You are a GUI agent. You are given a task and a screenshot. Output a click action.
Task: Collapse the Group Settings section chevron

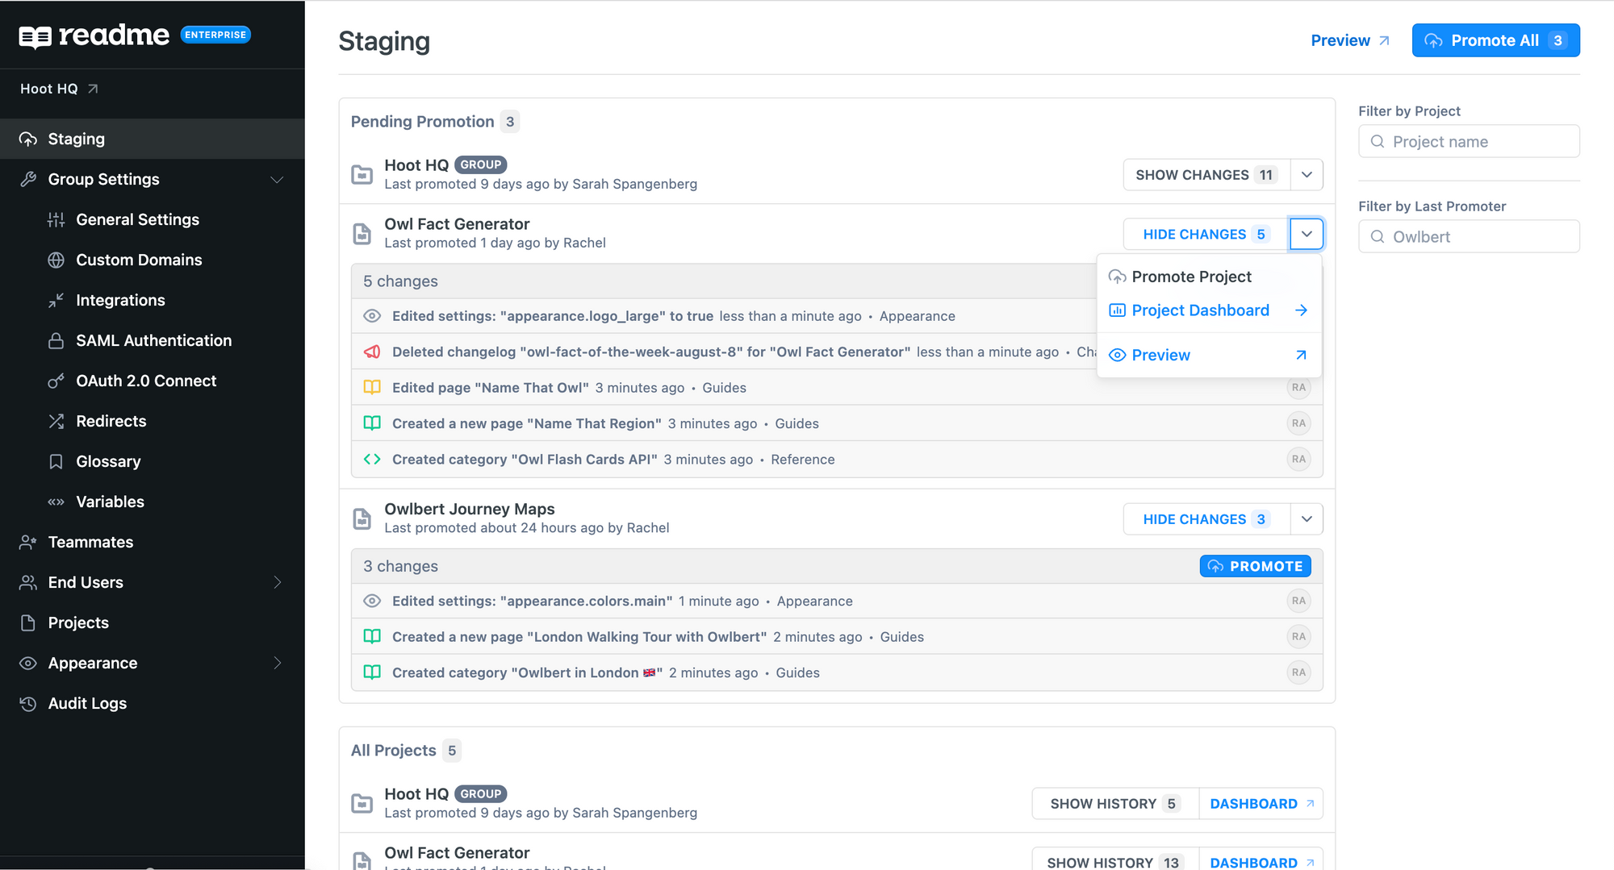pyautogui.click(x=277, y=179)
